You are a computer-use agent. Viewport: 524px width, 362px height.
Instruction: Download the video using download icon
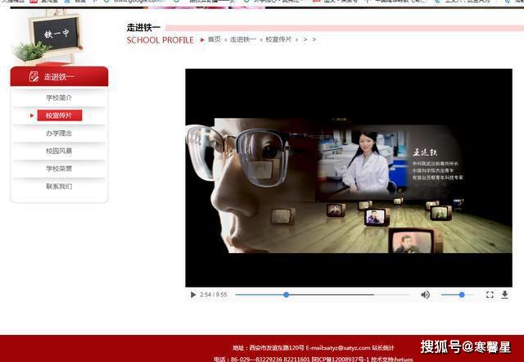pyautogui.click(x=504, y=295)
